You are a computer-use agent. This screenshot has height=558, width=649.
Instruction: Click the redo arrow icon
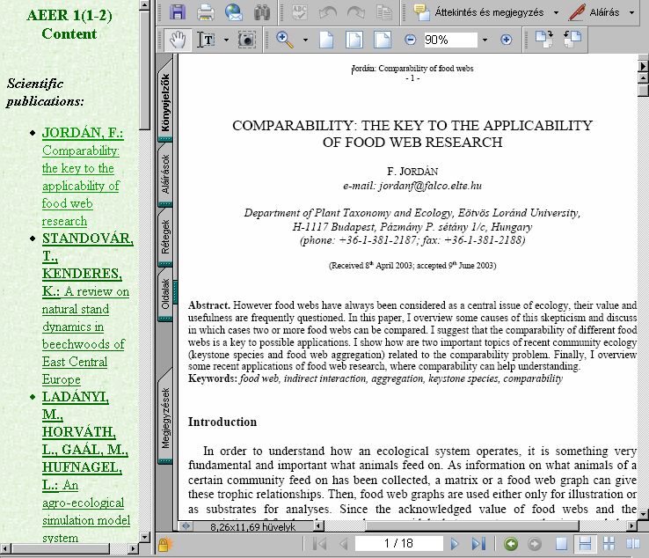coord(356,12)
